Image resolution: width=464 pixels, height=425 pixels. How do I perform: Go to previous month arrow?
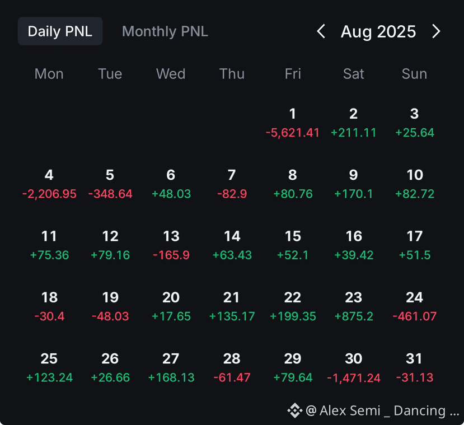click(321, 31)
